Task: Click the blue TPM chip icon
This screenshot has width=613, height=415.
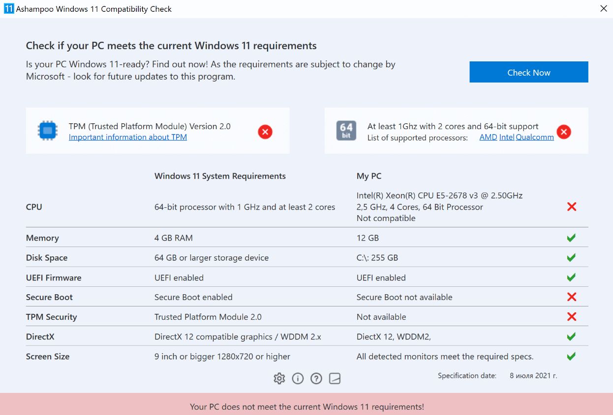Action: click(47, 131)
